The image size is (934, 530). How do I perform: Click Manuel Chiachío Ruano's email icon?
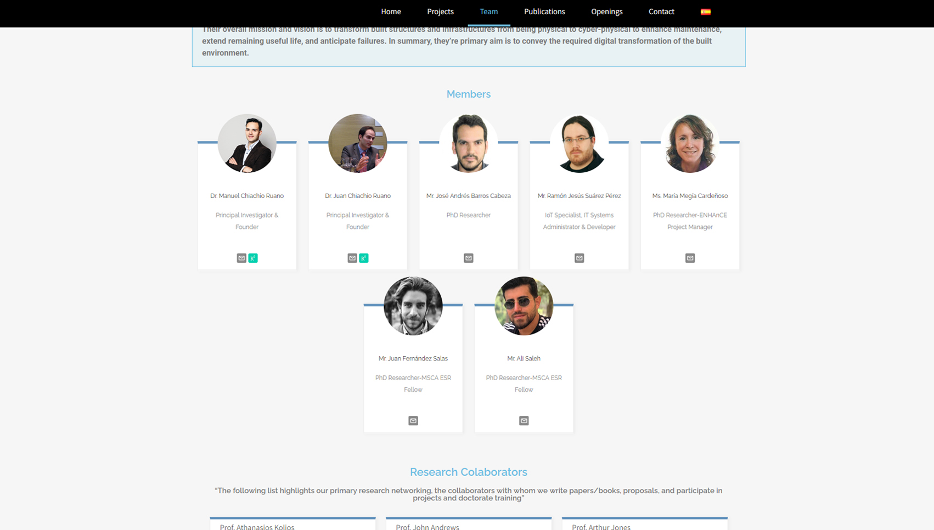pyautogui.click(x=241, y=258)
